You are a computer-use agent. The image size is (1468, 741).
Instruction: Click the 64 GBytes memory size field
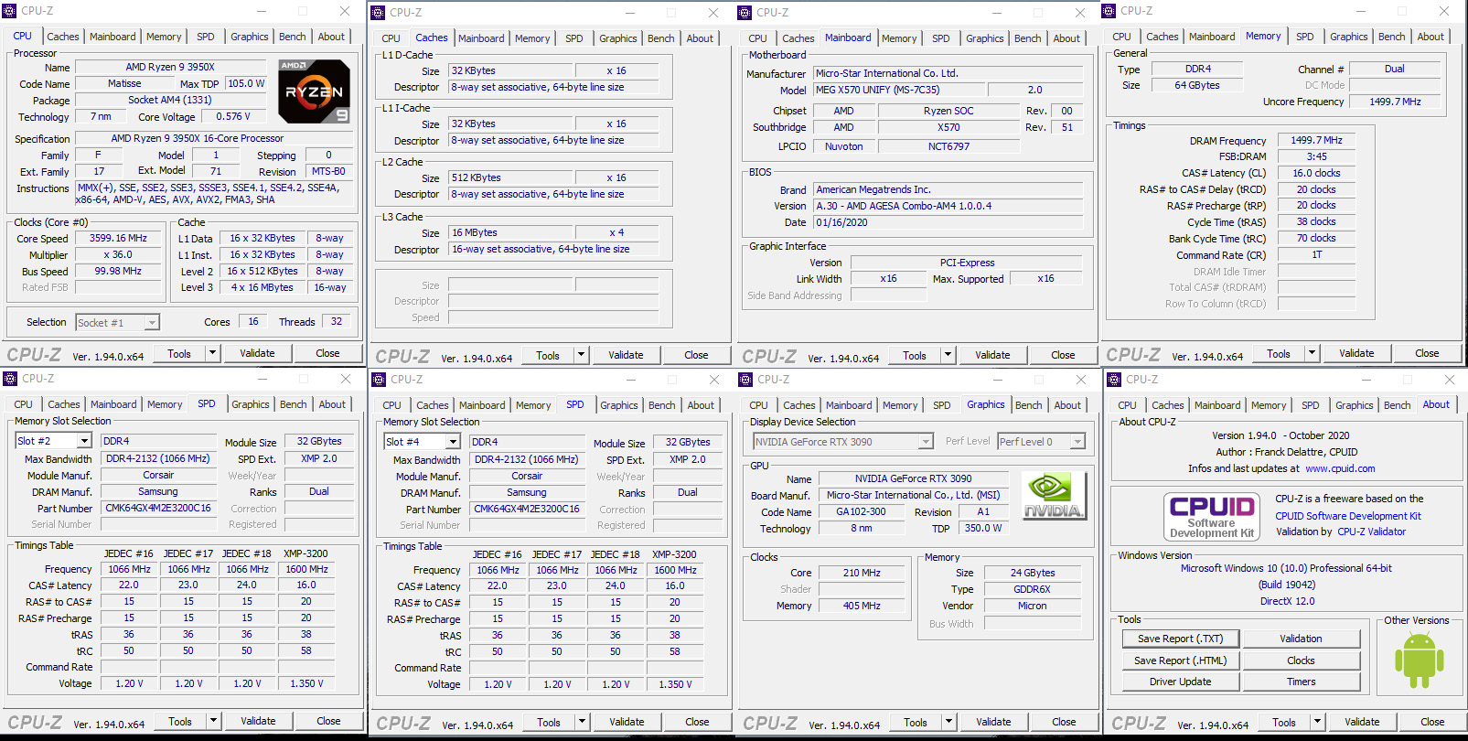pyautogui.click(x=1197, y=85)
